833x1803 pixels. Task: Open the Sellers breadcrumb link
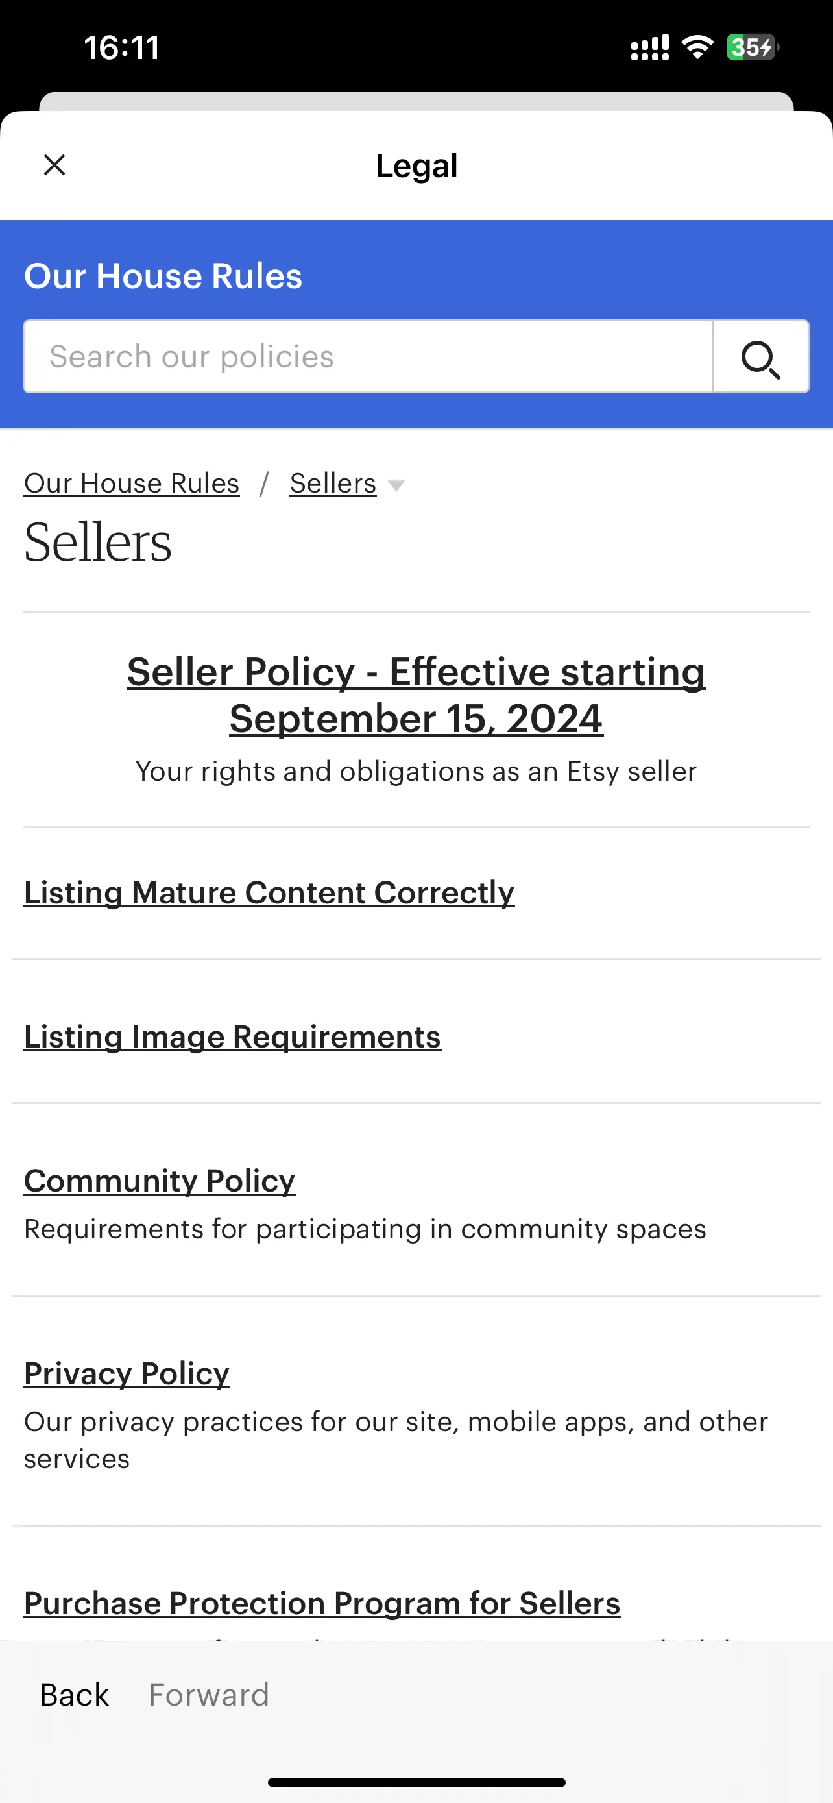tap(333, 483)
